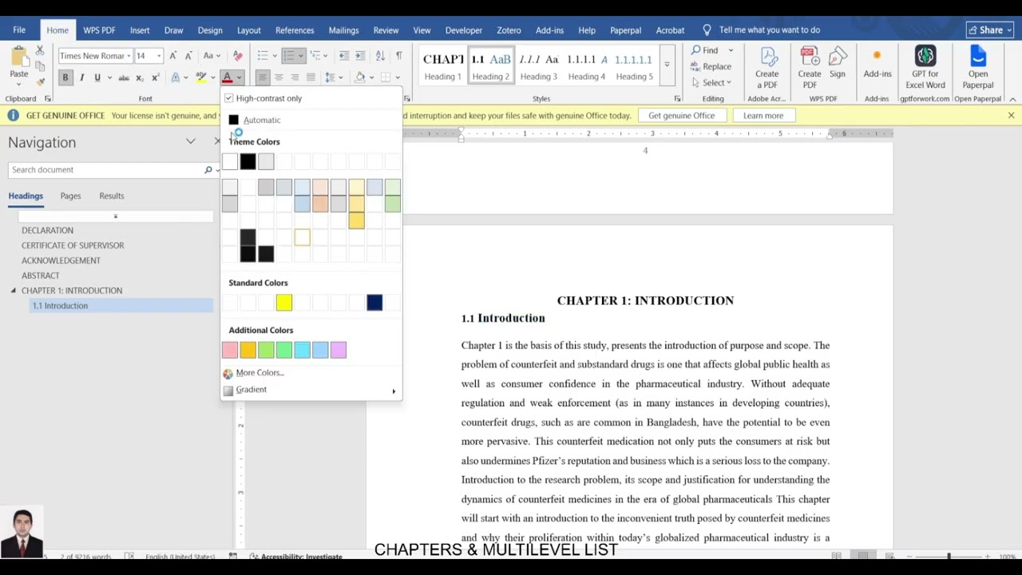
Task: Dismiss the genuine Office notification bar
Action: click(1011, 116)
